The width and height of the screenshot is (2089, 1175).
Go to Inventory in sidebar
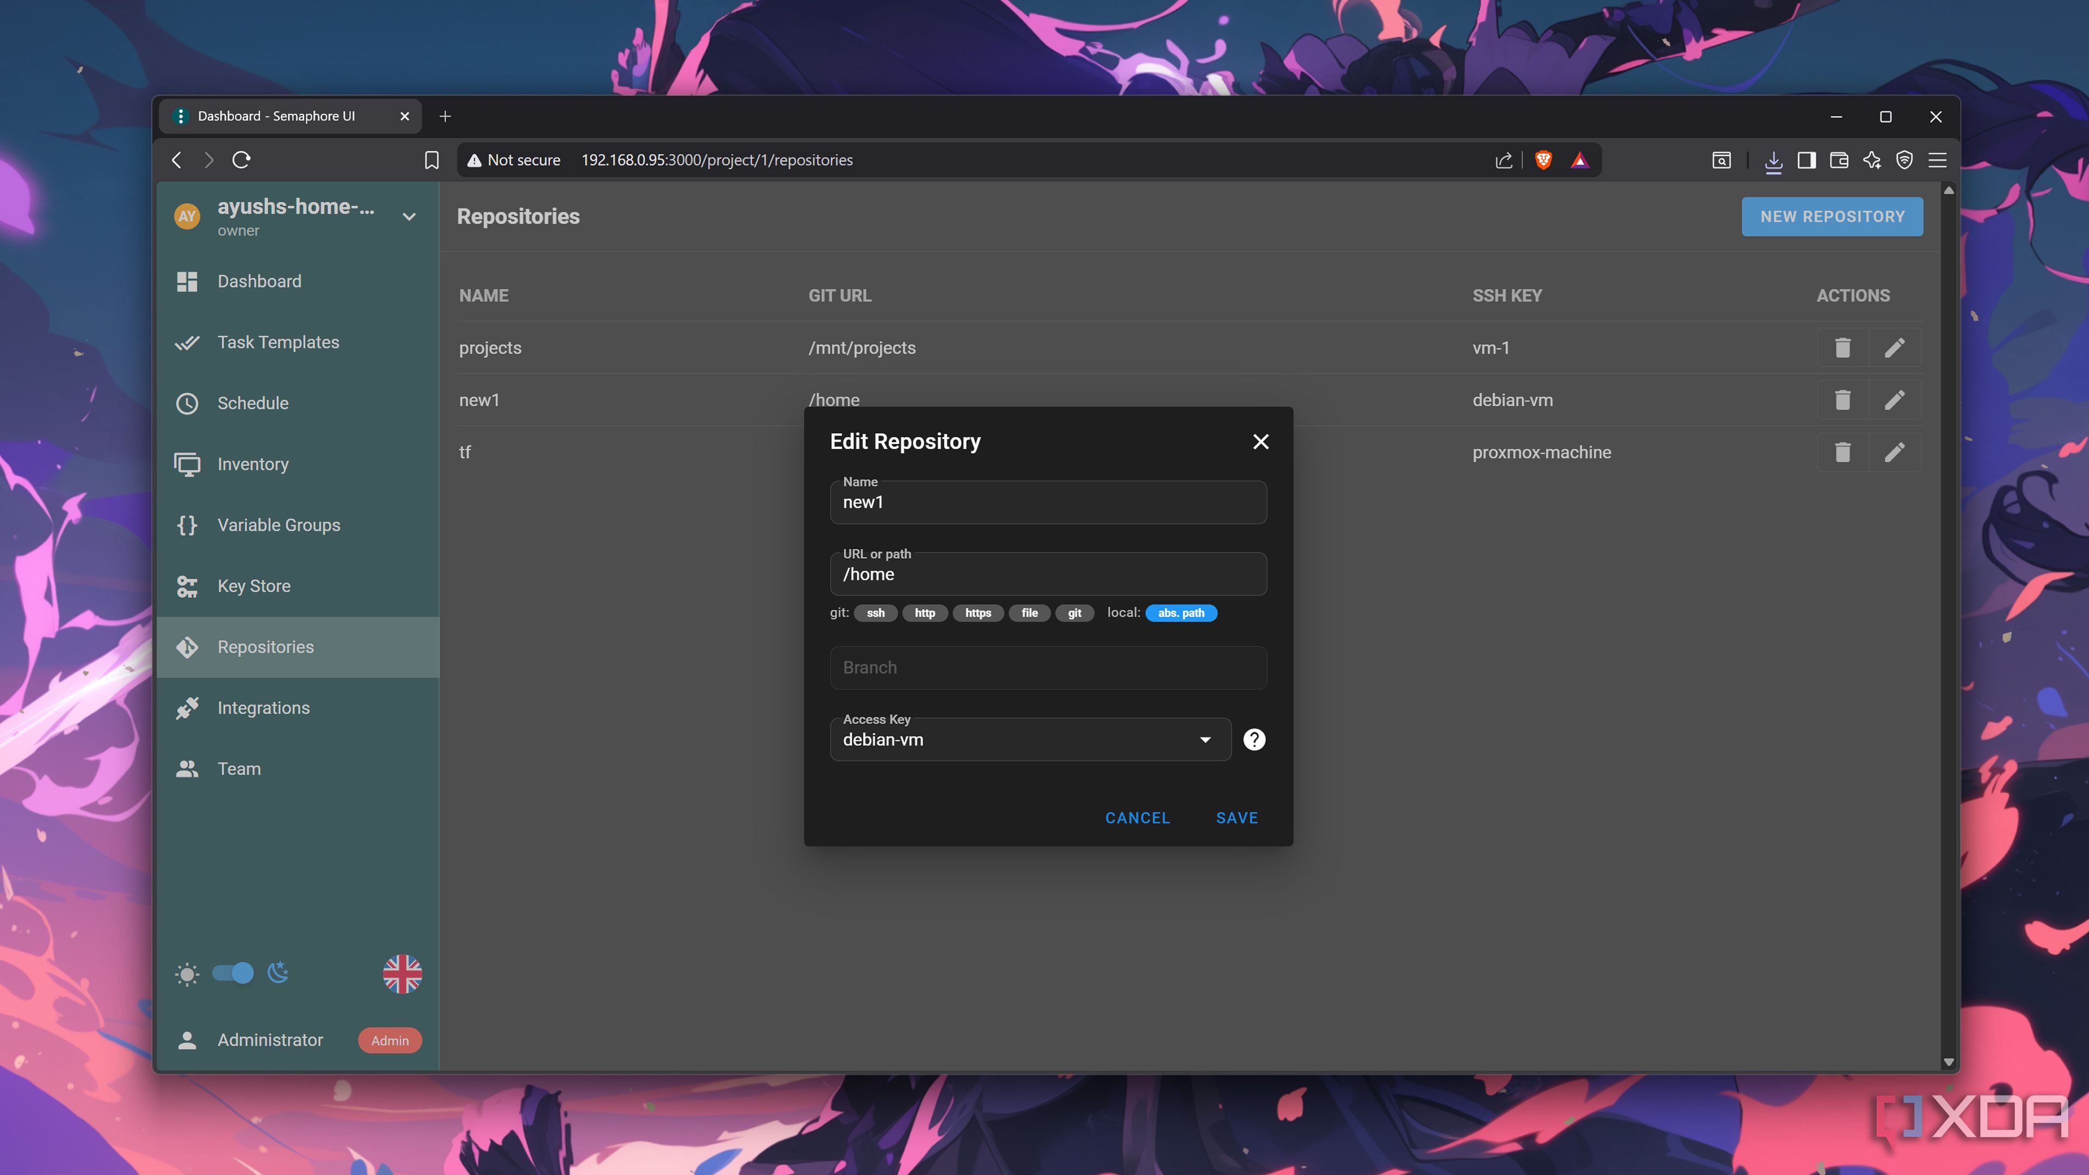point(299,464)
